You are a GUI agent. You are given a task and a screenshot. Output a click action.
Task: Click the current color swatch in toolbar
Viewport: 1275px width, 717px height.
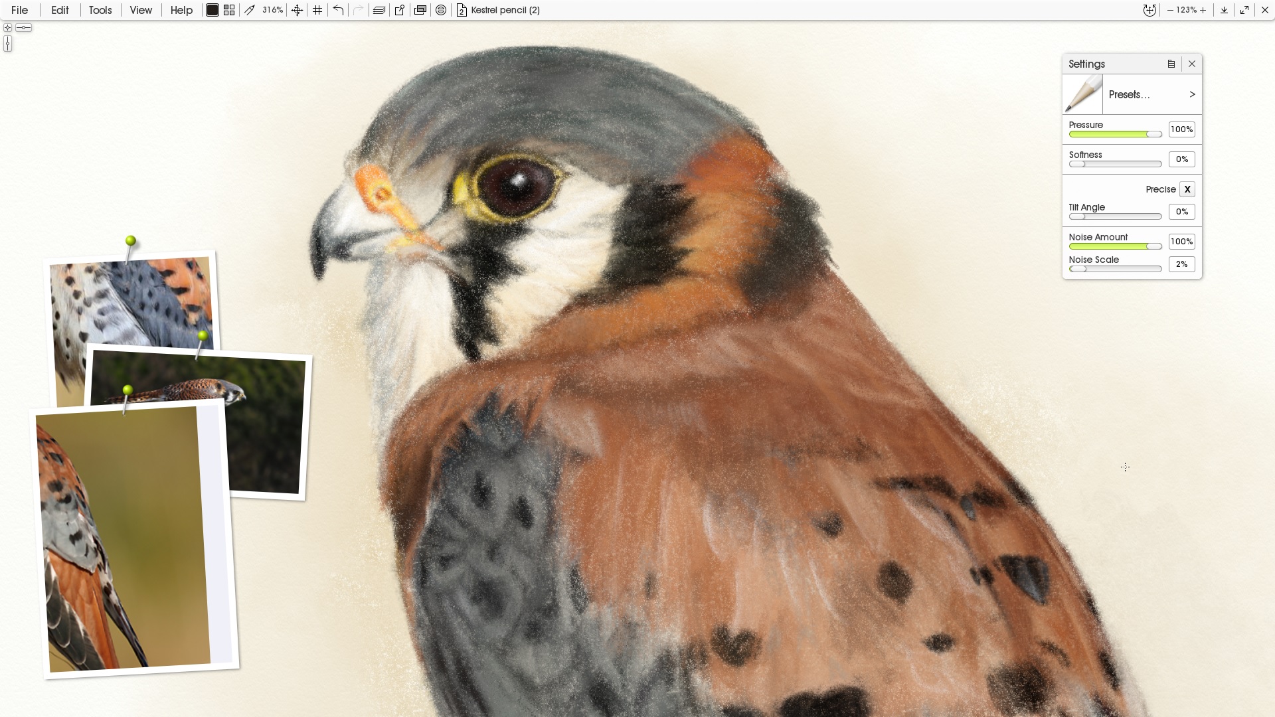pyautogui.click(x=212, y=10)
